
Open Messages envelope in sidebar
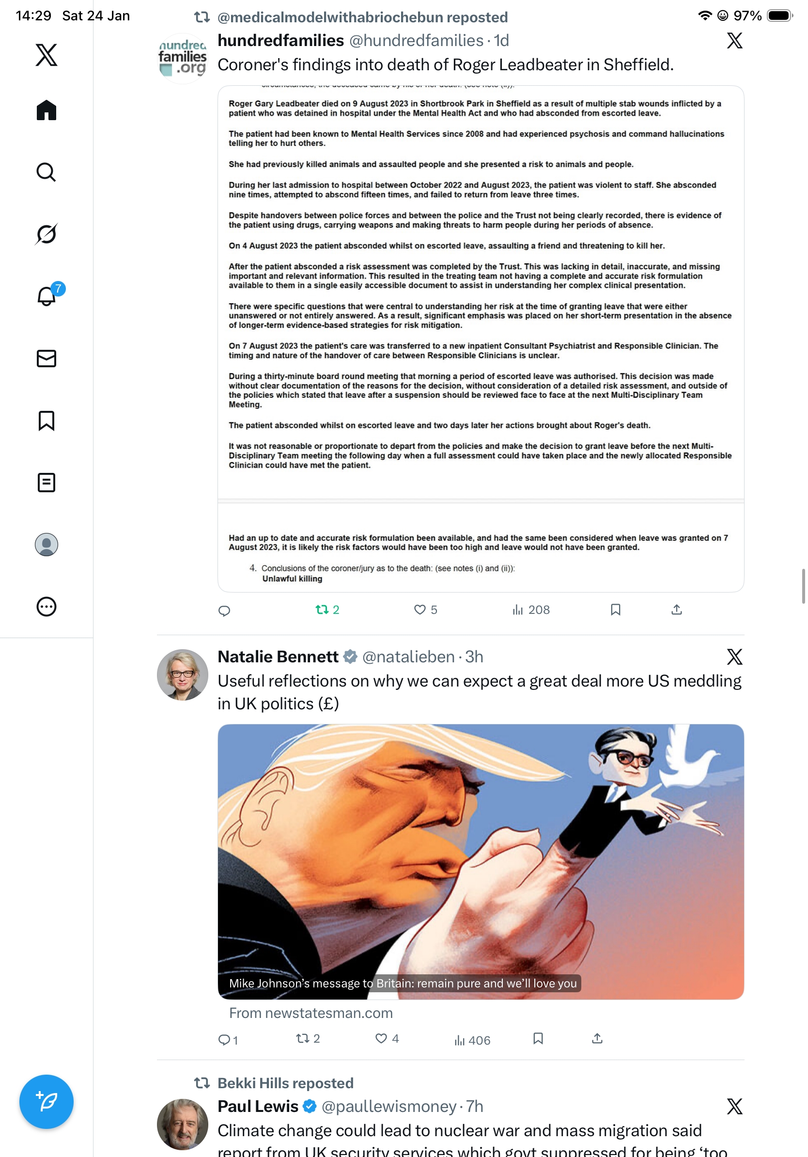click(x=47, y=358)
